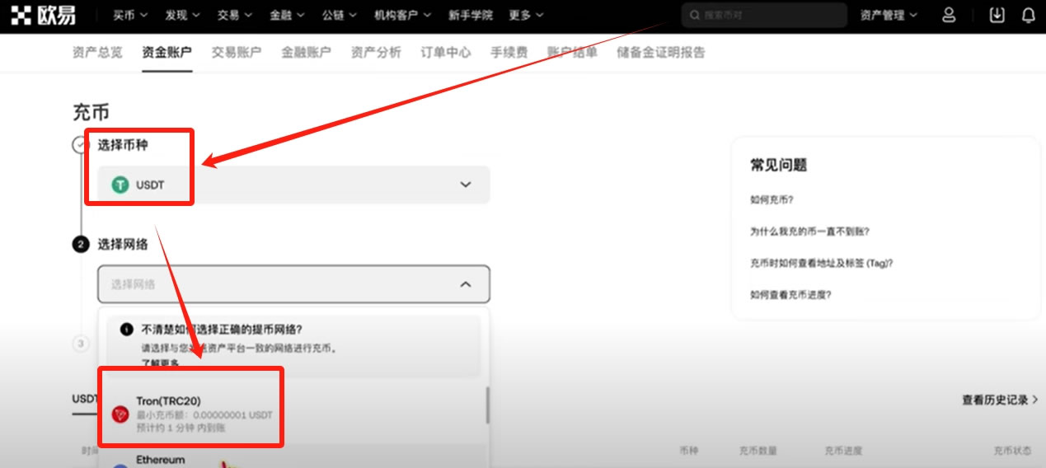Open the app download icon
Image resolution: width=1046 pixels, height=468 pixels.
click(x=997, y=15)
